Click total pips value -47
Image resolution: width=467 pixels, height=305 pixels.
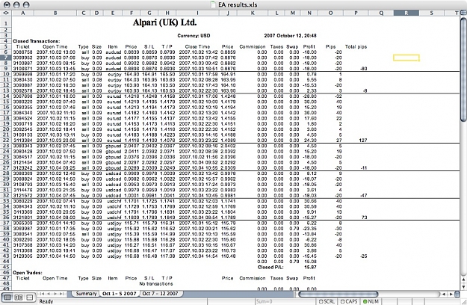point(364,195)
